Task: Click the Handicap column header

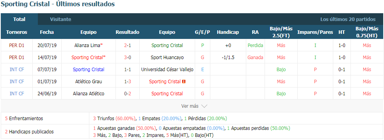Action: point(228,32)
